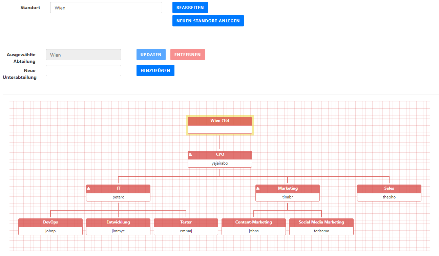
Task: Select the Wien (16) root node
Action: tap(220, 125)
